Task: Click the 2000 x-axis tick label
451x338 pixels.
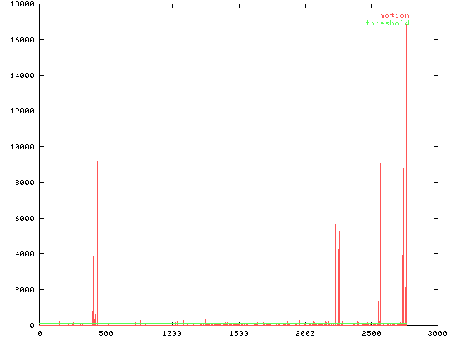Action: [304, 334]
